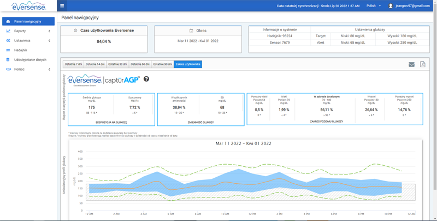Click the calendar icon beside Okres
The width and height of the screenshot is (437, 221).
(191, 31)
